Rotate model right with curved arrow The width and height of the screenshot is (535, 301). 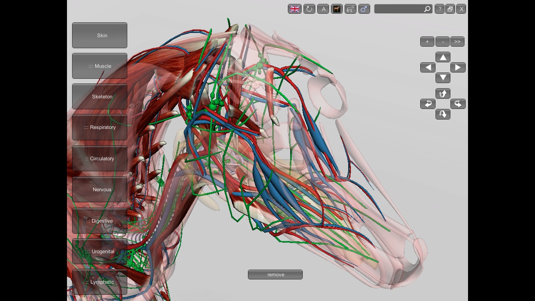458,104
